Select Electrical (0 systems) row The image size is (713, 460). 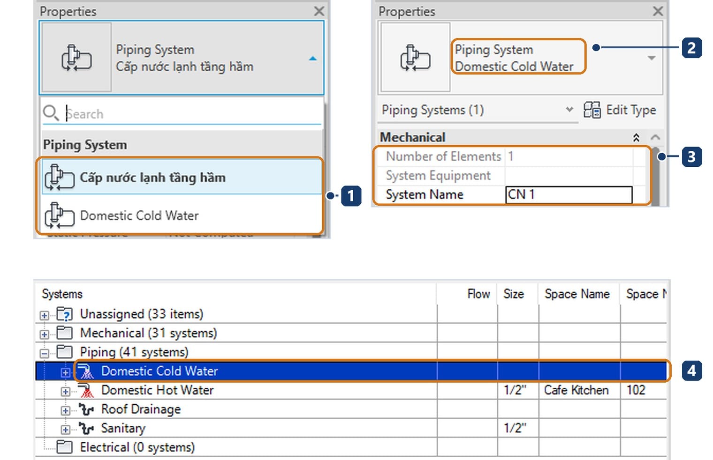coord(137,447)
